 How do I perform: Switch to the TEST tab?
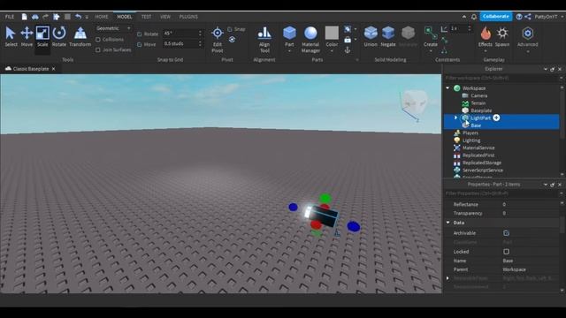pos(146,17)
